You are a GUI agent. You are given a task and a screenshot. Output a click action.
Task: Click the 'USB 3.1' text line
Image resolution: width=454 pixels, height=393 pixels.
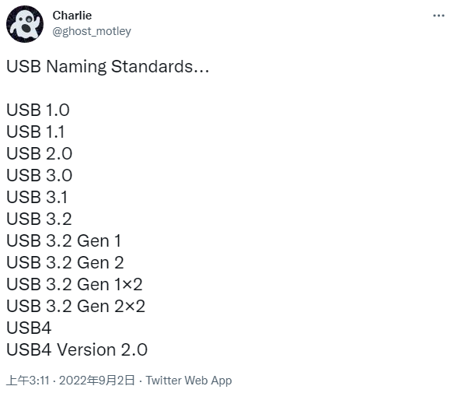tap(37, 197)
